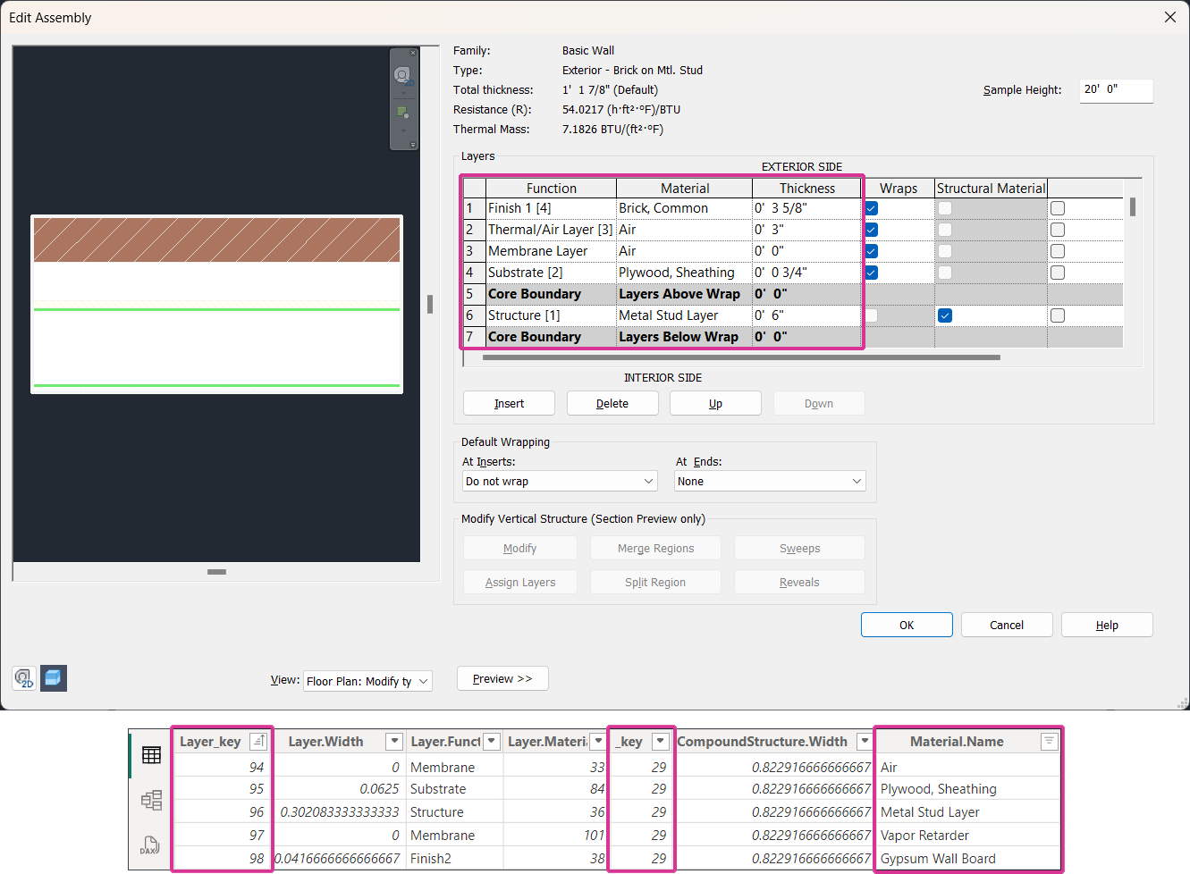
Task: Open the model view icon in the sidebar
Action: [x=151, y=800]
